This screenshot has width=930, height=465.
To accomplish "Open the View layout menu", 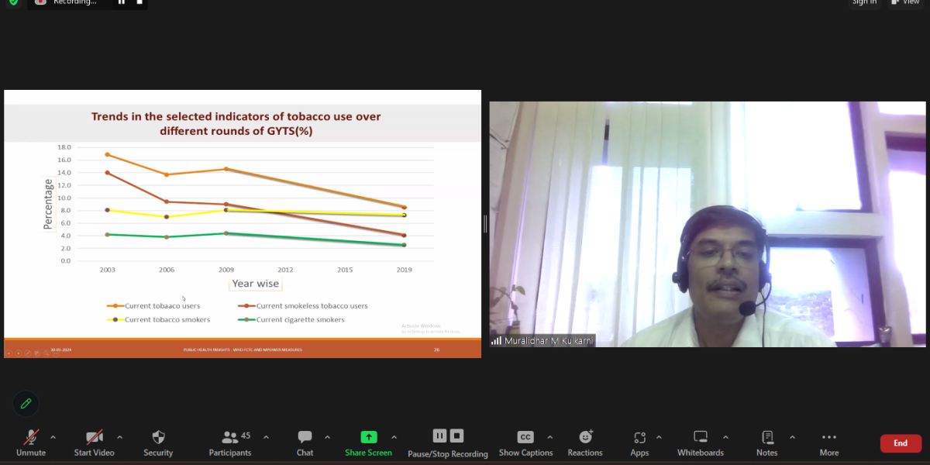I will 906,2.
